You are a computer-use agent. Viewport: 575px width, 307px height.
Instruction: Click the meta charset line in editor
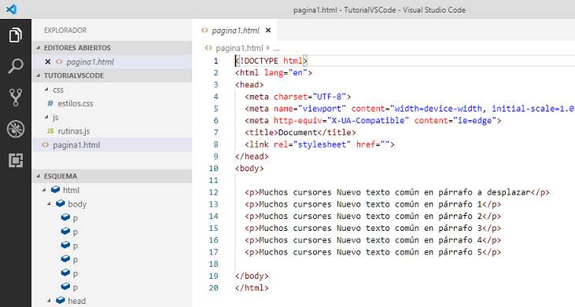coord(298,97)
